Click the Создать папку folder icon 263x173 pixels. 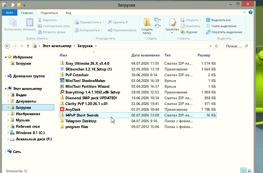point(147,22)
